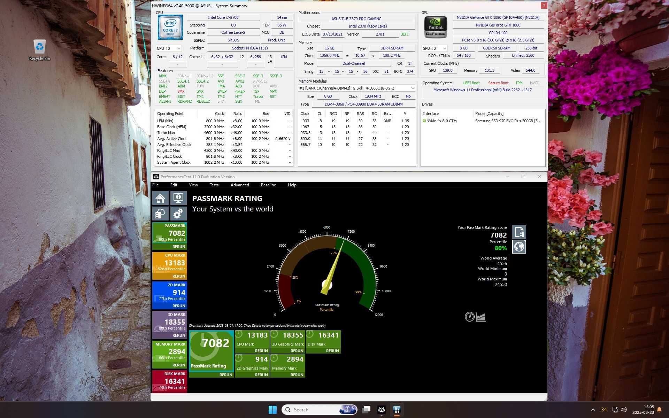This screenshot has width=669, height=418.
Task: Close the HWiNFO System Summary window
Action: click(544, 5)
